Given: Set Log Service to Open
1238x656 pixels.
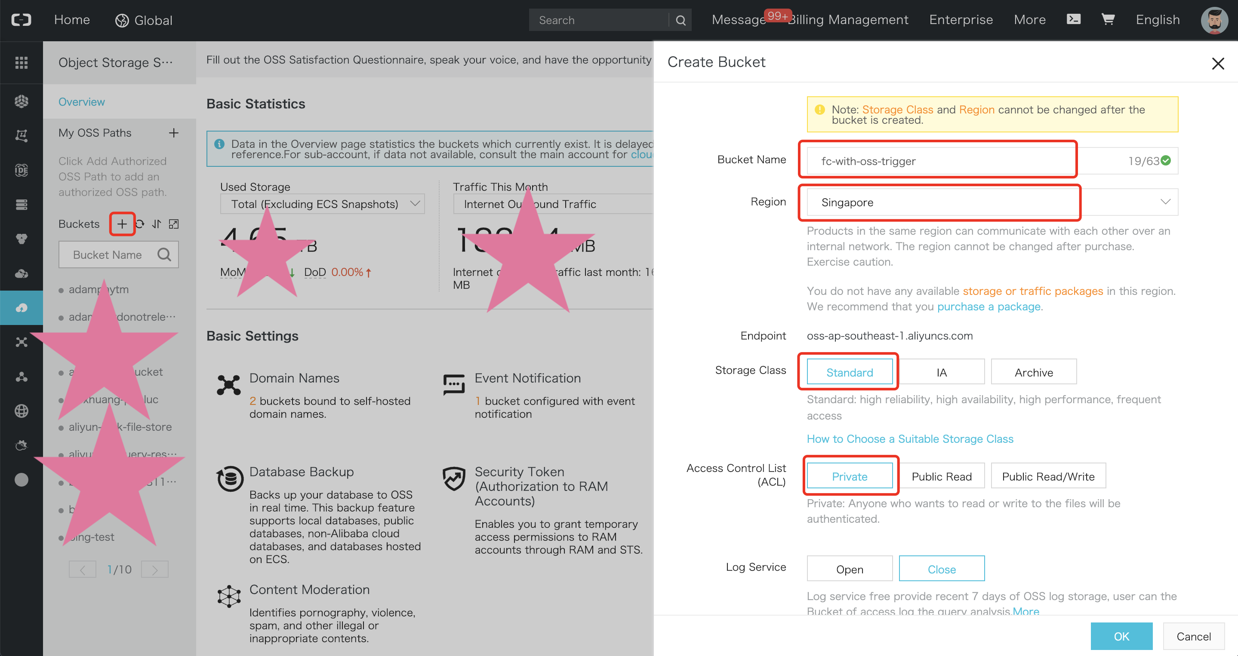Looking at the screenshot, I should click(849, 569).
